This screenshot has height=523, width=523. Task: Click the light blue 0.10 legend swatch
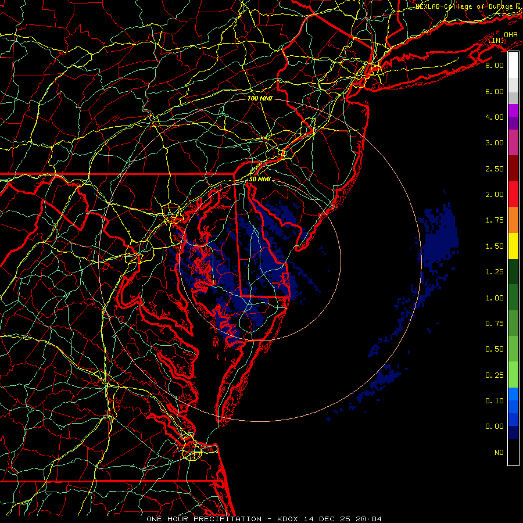coord(513,394)
